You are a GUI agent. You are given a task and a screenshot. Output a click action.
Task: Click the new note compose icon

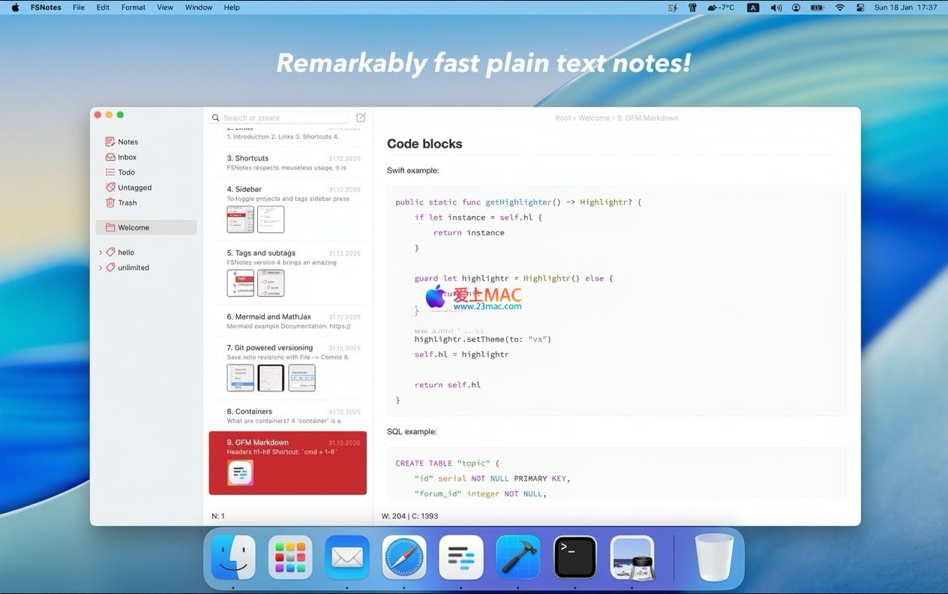[x=361, y=118]
